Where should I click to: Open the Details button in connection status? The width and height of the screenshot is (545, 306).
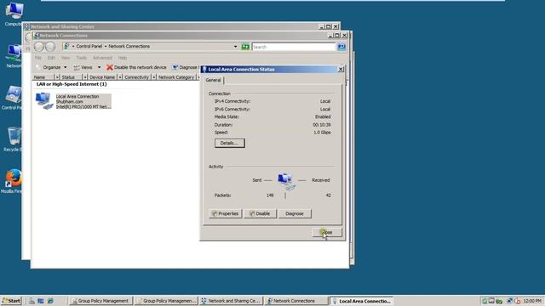pos(229,143)
